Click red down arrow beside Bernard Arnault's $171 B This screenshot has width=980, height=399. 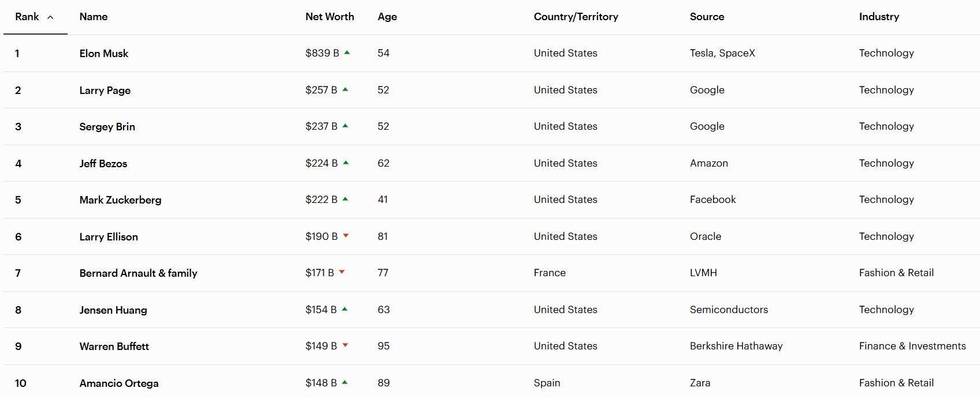[341, 272]
